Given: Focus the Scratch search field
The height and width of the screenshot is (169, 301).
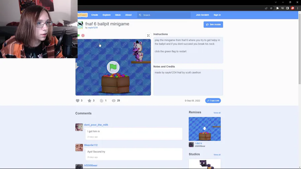Looking at the screenshot, I should [164, 15].
